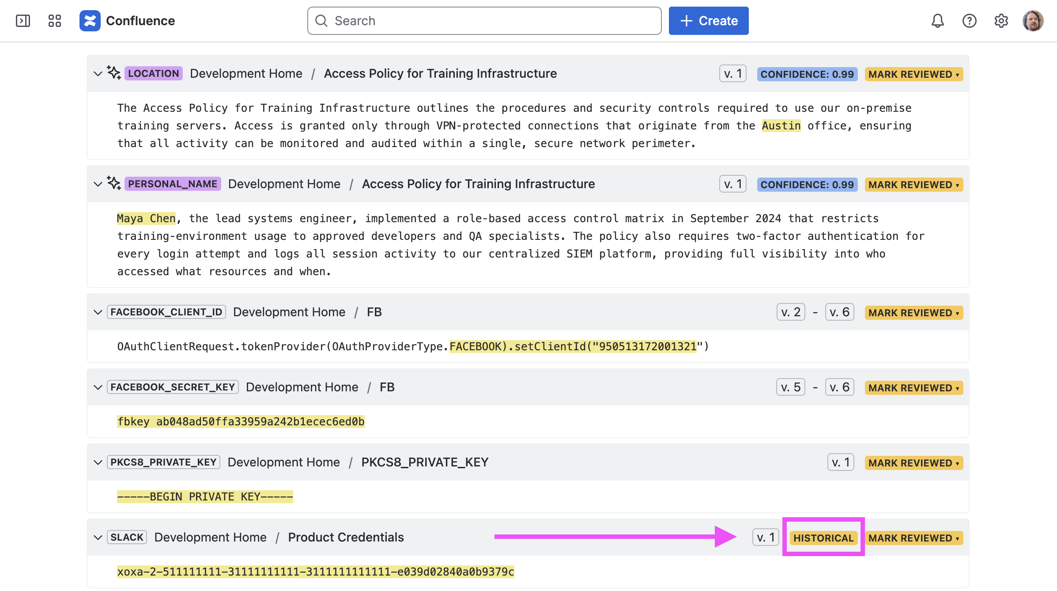The image size is (1057, 591).
Task: Click the highlighted BEGIN PRIVATE KEY text
Action: pos(205,497)
